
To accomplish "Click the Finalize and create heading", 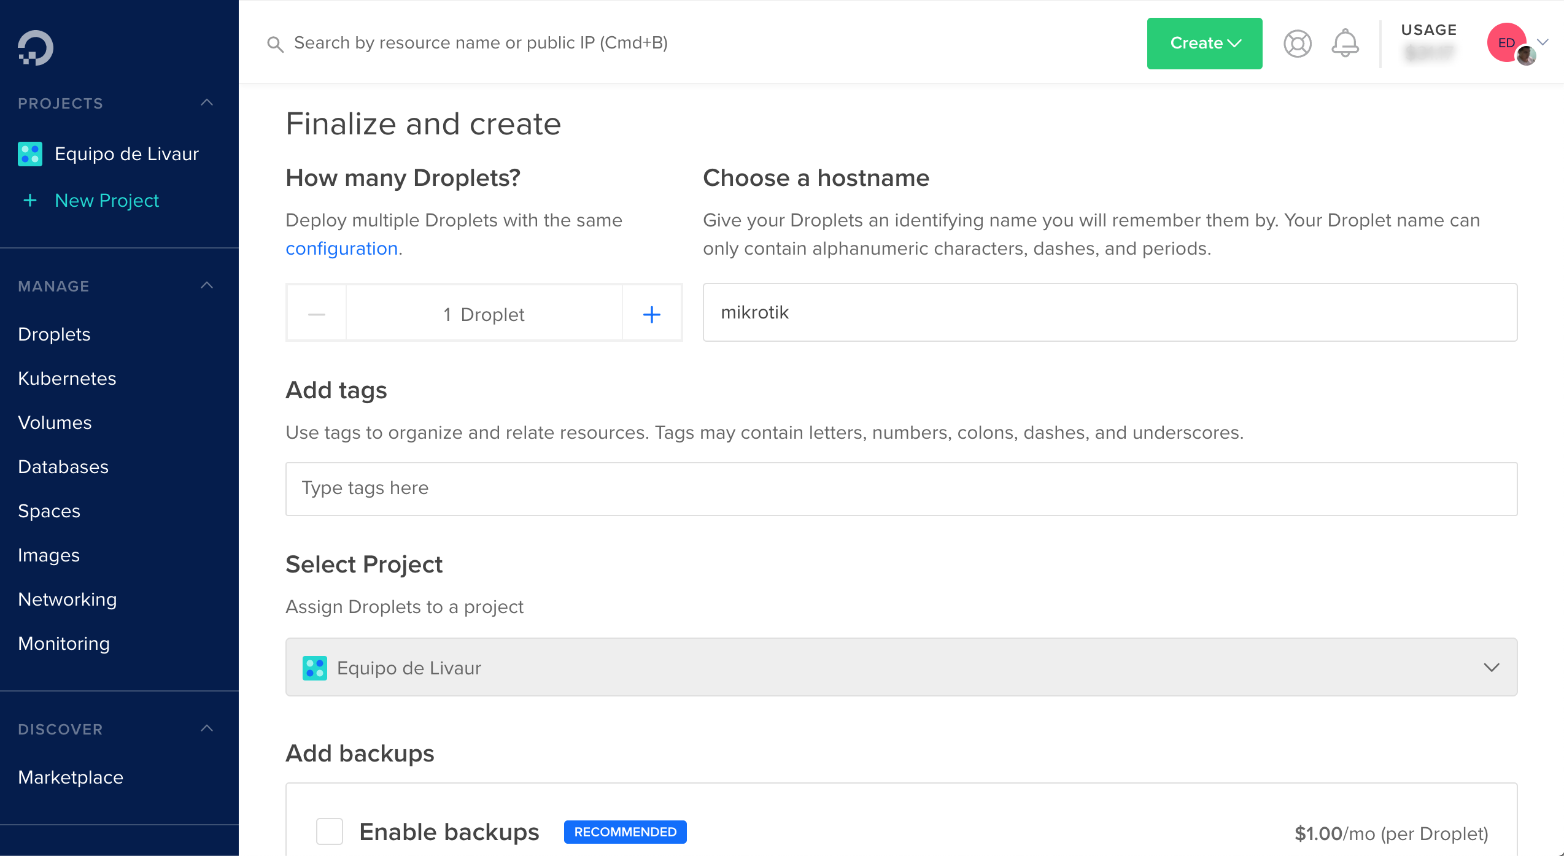I will point(424,124).
